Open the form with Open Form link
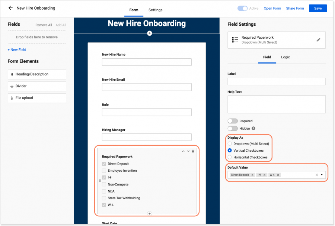 coord(272,8)
